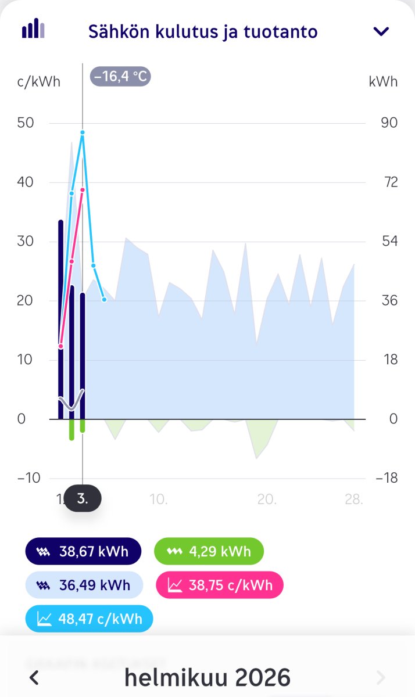The width and height of the screenshot is (415, 697).
Task: Tap the selected day '3.' marker
Action: pyautogui.click(x=83, y=498)
